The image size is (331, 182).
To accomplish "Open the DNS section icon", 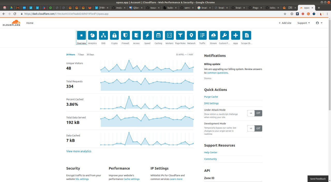I will [x=103, y=35].
